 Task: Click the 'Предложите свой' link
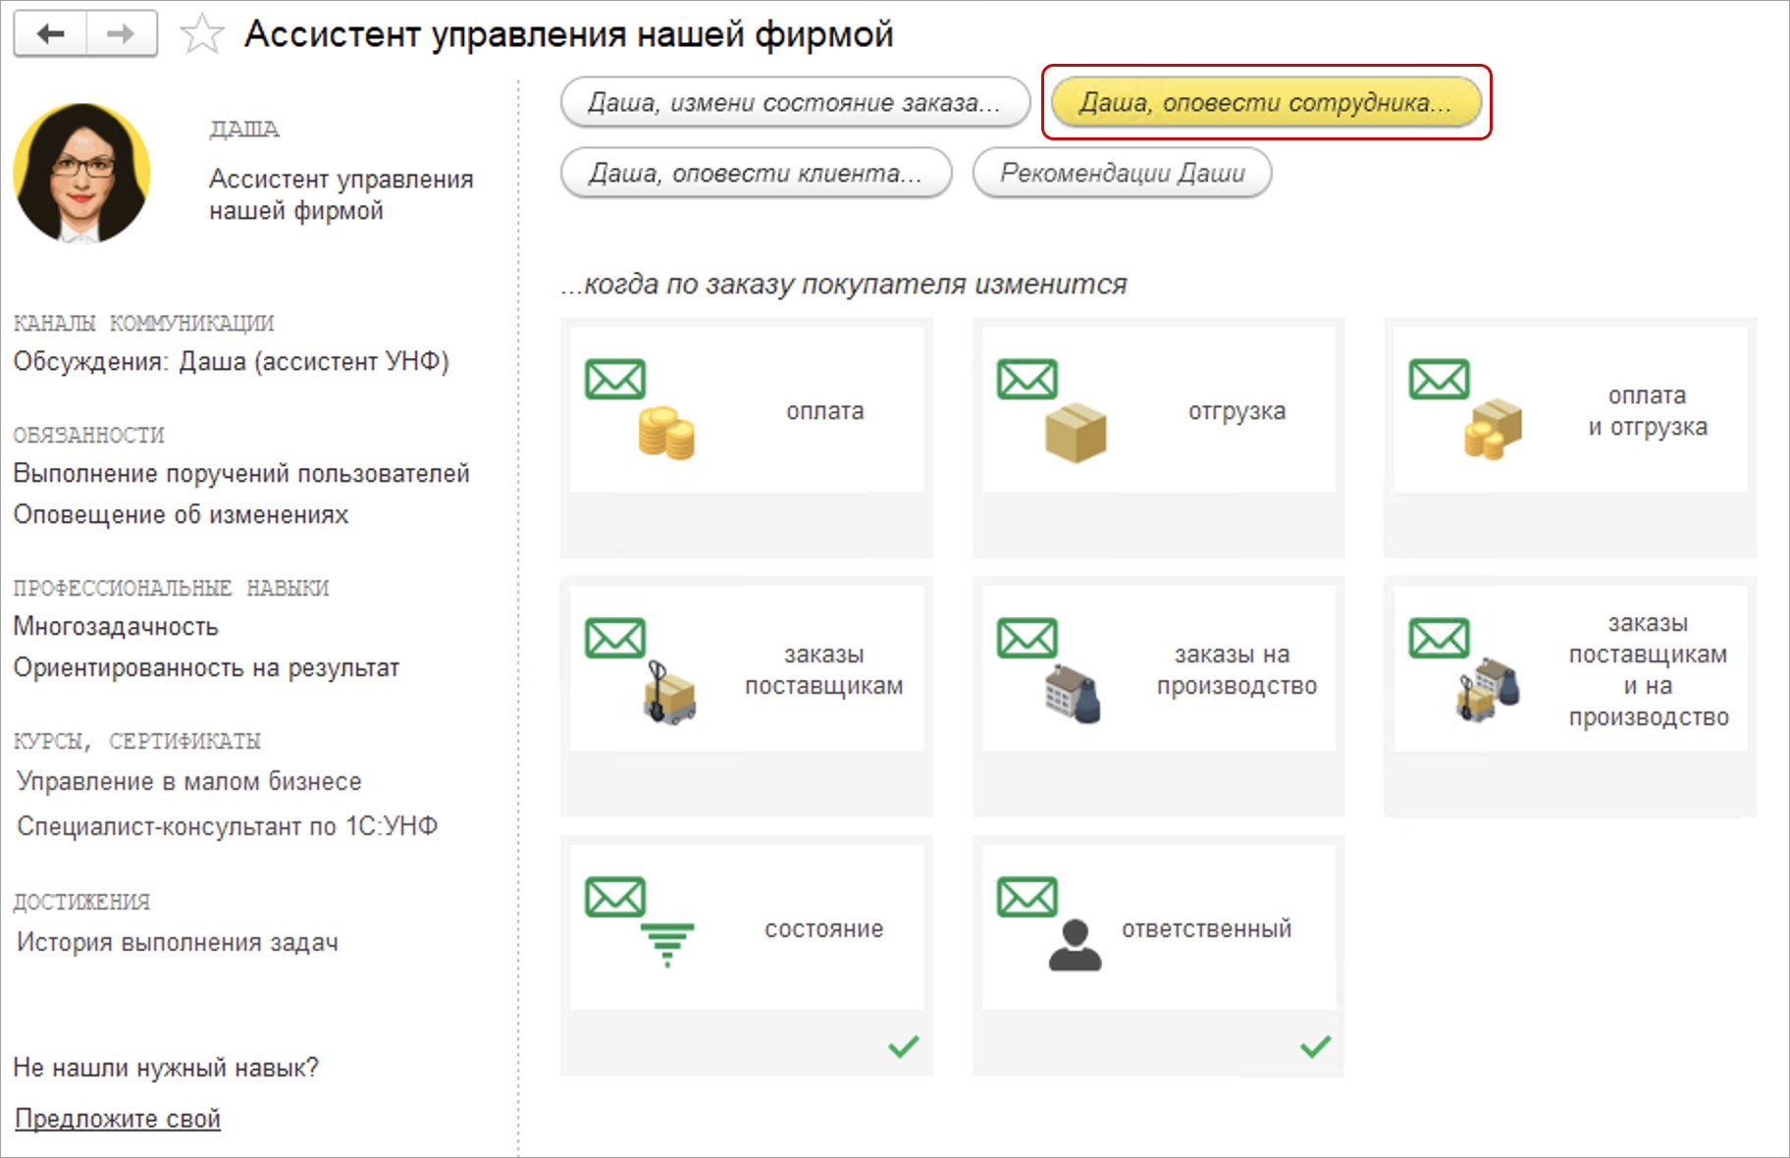coord(118,1119)
